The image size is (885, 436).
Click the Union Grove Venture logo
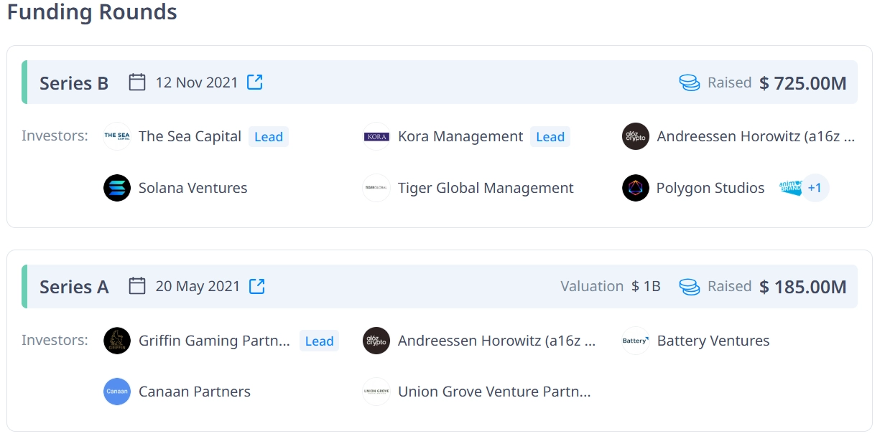[376, 392]
